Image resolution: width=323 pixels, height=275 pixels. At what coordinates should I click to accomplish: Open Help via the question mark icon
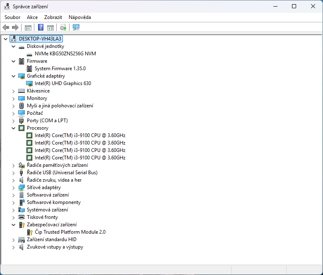coord(41,27)
